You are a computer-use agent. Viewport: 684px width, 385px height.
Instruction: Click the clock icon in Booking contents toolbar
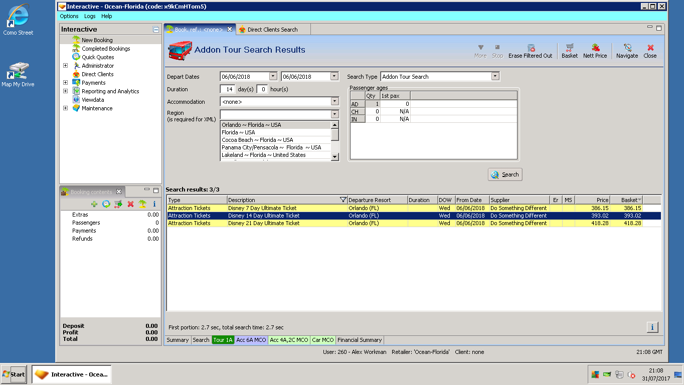(106, 204)
